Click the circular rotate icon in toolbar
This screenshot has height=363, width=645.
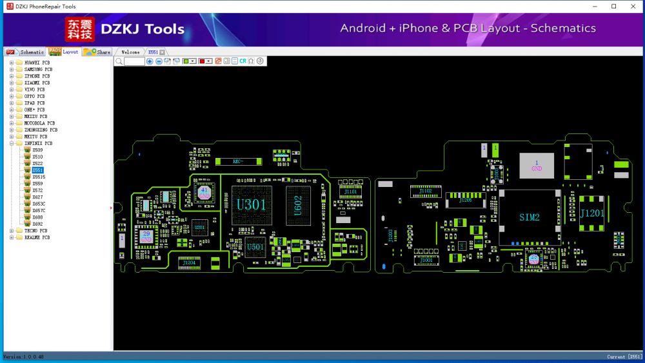(260, 61)
